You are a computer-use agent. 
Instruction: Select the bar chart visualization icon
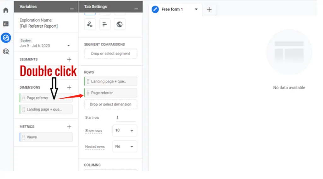click(105, 24)
